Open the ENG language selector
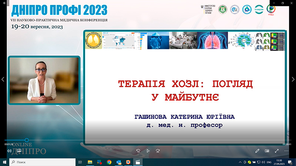This screenshot has height=166, width=296. pyautogui.click(x=269, y=162)
